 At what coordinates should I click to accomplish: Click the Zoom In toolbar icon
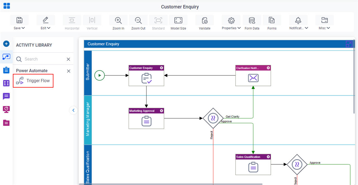[118, 20]
